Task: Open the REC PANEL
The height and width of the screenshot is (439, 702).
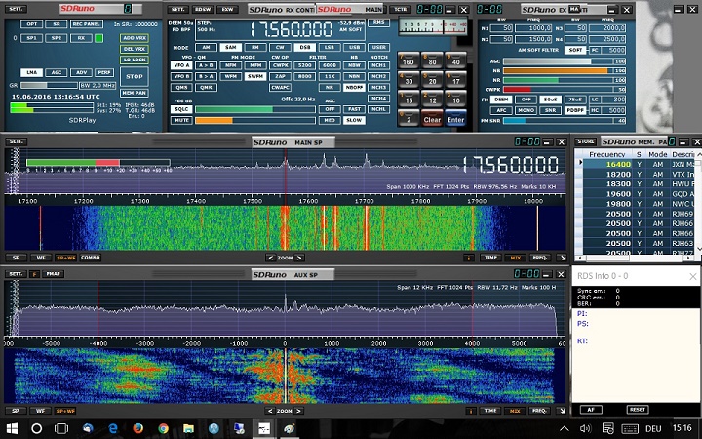Action: point(87,24)
